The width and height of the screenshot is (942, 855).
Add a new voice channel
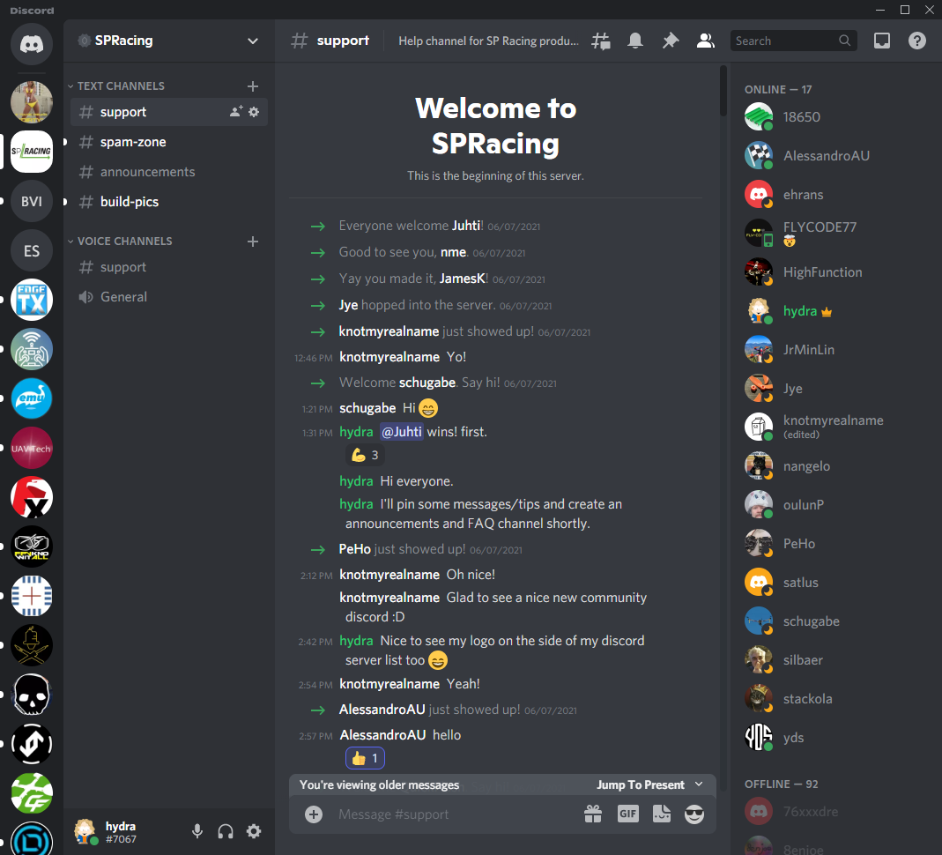point(253,241)
